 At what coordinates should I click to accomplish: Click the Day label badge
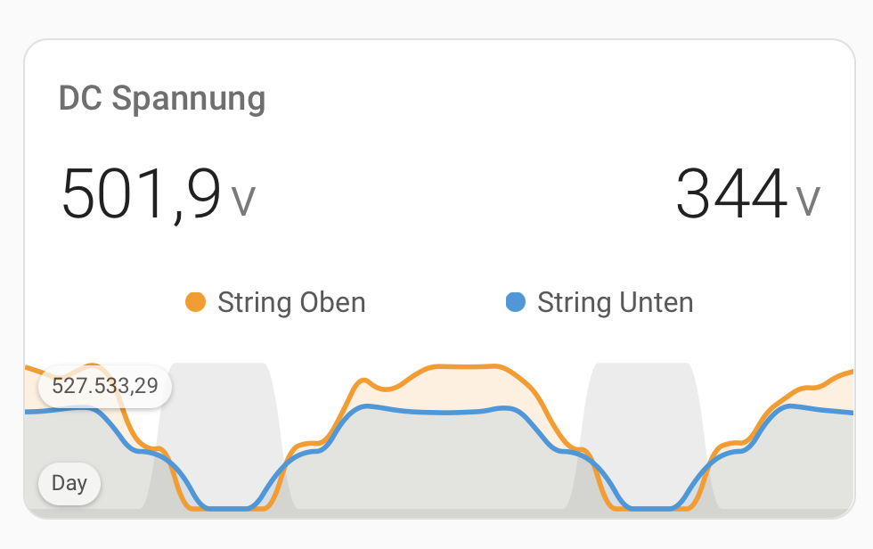(x=69, y=484)
